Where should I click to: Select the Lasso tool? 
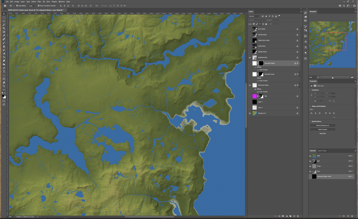tap(4, 21)
